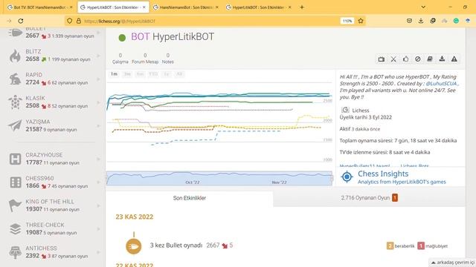
Task: Close the Bot TV tab
Action: (x=71, y=7)
